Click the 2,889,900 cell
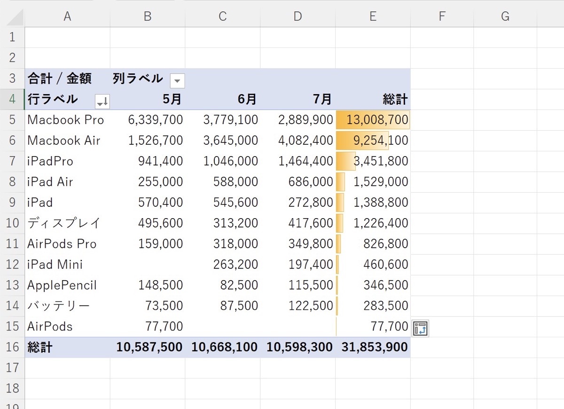This screenshot has height=409, width=564. coord(298,120)
